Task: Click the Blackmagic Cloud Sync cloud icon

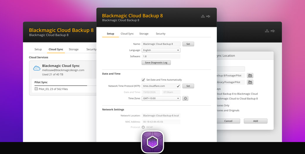Action: [x=37, y=68]
